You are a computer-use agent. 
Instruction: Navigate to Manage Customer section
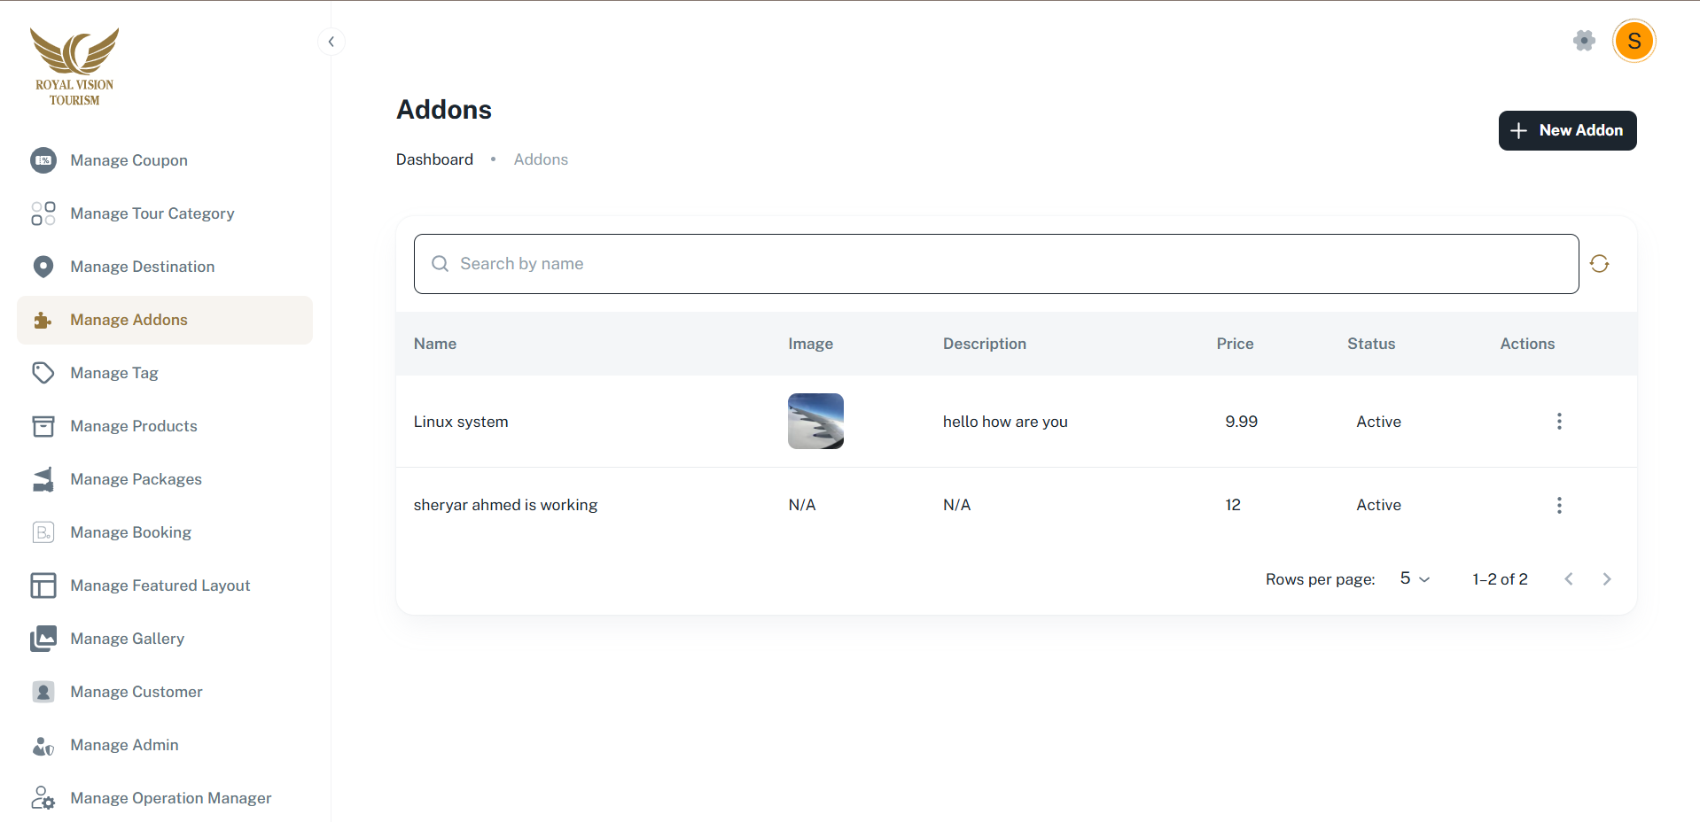click(136, 692)
